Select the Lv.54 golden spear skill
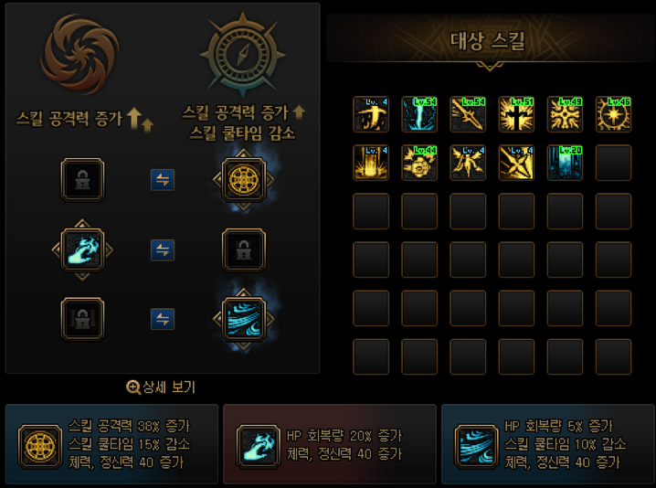Viewport: 656px width, 488px height. pyautogui.click(x=468, y=114)
